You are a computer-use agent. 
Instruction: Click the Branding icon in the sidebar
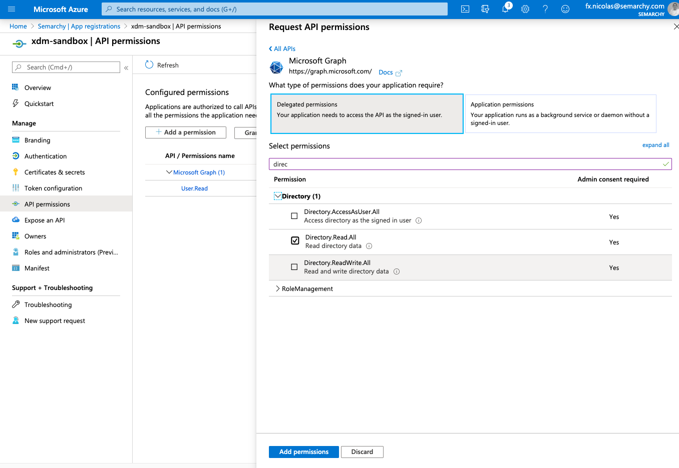[x=16, y=140]
